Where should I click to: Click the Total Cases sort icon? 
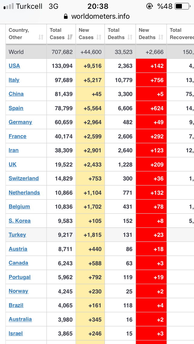coord(70,37)
